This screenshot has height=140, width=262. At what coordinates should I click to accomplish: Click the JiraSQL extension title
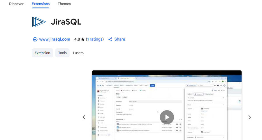[66, 22]
